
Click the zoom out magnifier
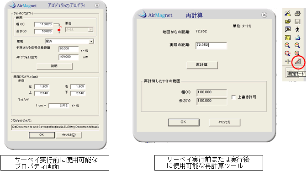coord(297,45)
